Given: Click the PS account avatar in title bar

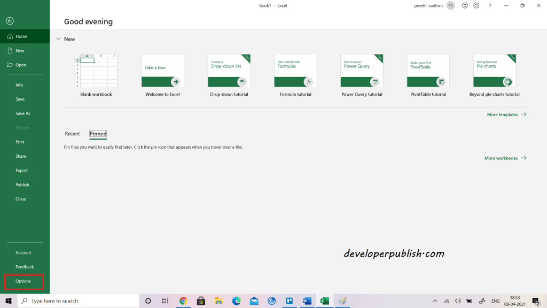Looking at the screenshot, I should pyautogui.click(x=450, y=5).
